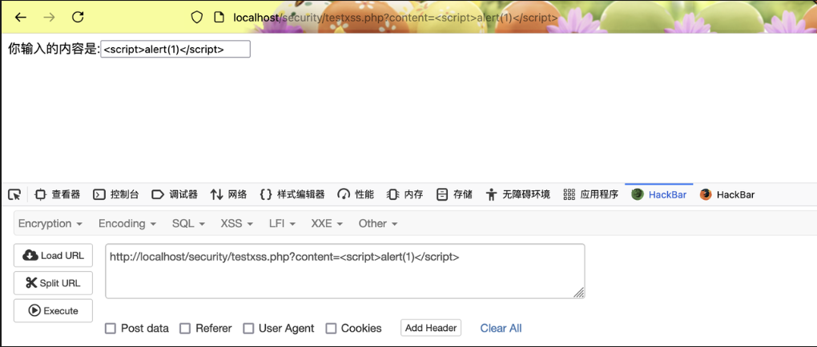Click the Load URL button
Screen dimensions: 817x347
click(x=53, y=255)
